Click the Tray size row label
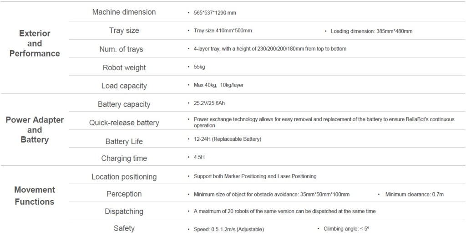 coord(124,31)
